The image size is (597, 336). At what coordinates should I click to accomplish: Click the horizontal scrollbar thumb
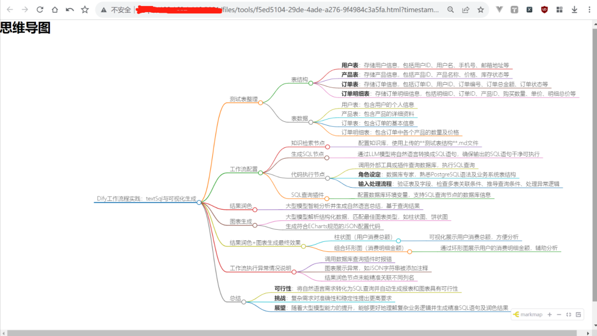point(292,333)
